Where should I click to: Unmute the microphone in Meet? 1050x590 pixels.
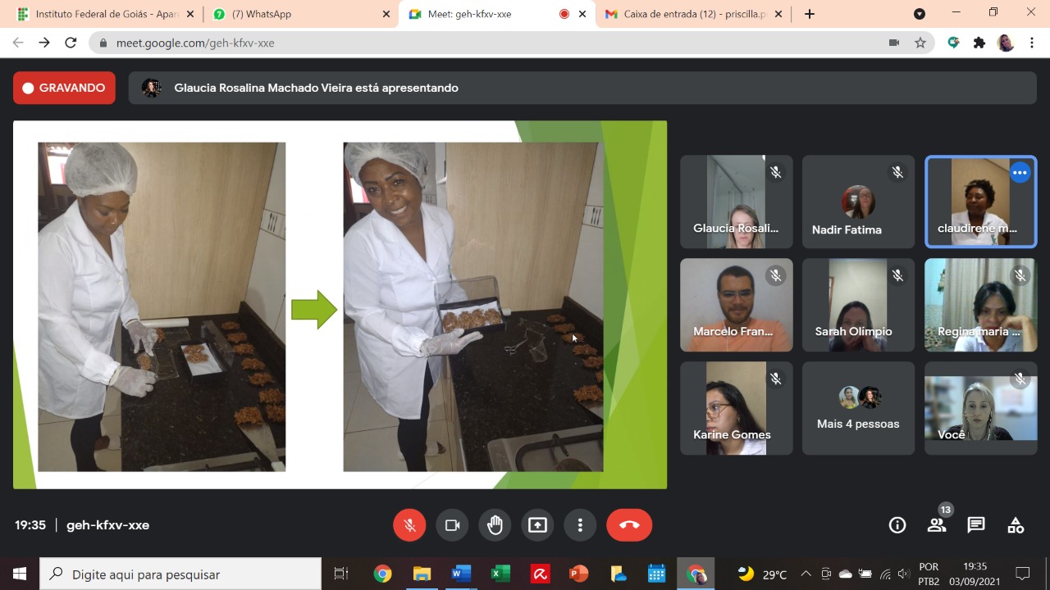tap(409, 525)
